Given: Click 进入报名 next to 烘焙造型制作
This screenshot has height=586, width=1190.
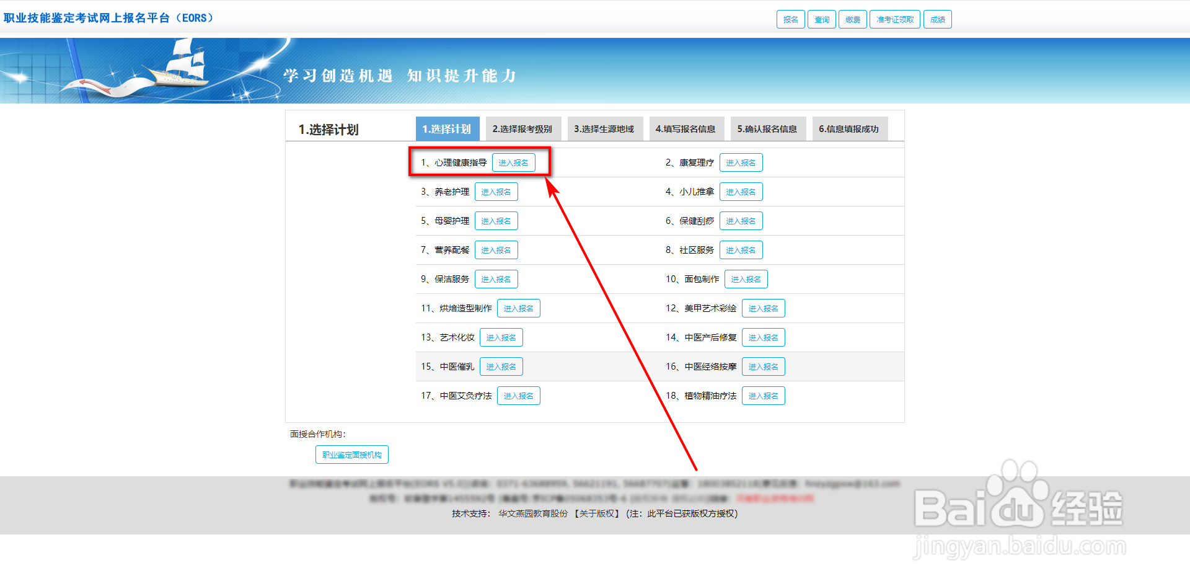Looking at the screenshot, I should (x=518, y=308).
